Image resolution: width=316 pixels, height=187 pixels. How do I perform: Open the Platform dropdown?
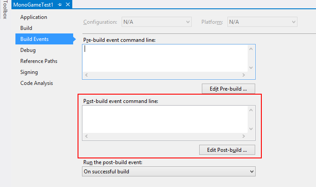[262, 22]
